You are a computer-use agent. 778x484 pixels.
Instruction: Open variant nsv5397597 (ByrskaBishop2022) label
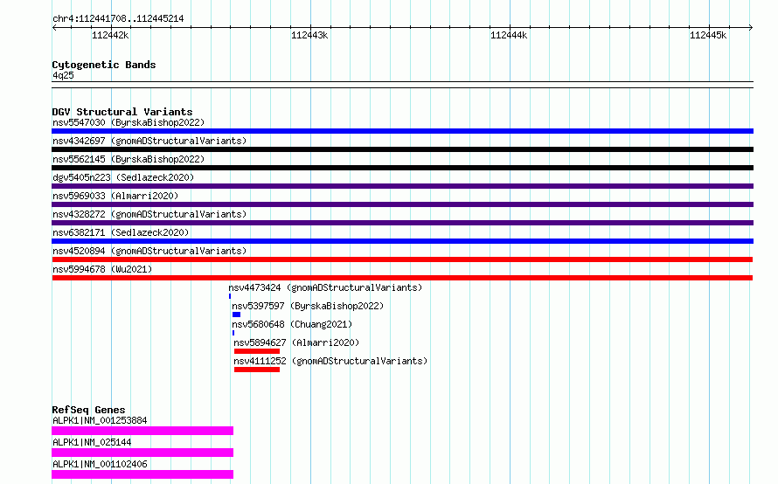pos(308,306)
